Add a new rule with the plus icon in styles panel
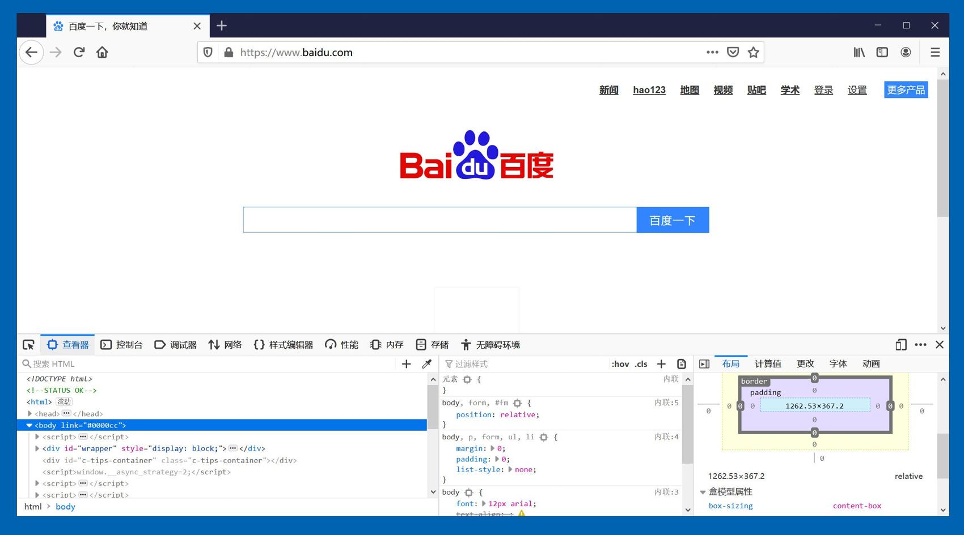Screen dimensions: 964x535 [x=661, y=364]
